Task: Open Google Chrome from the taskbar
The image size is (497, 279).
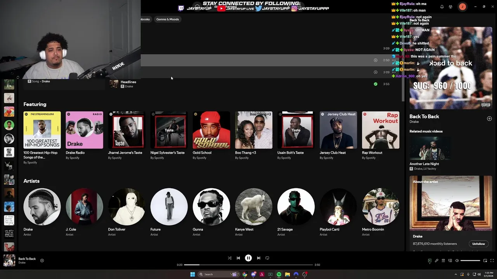Action: tap(245, 274)
